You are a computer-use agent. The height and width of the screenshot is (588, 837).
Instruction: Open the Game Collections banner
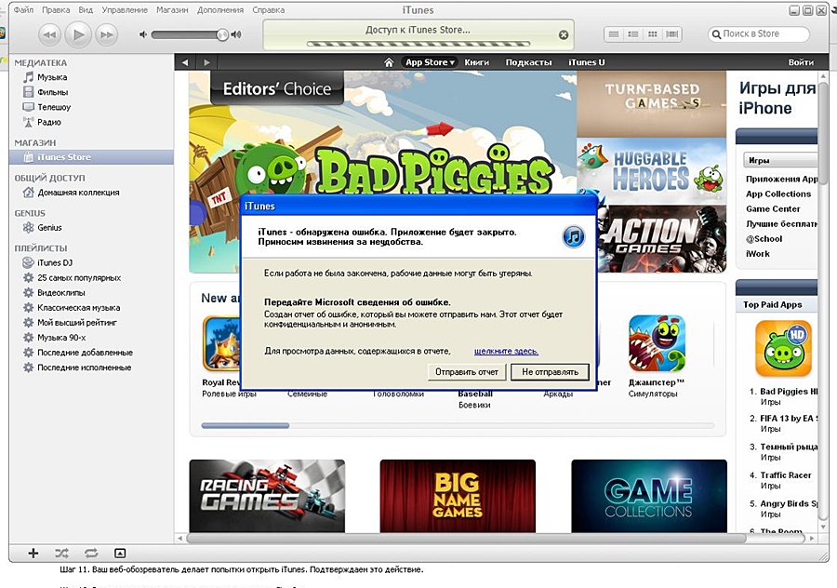coord(649,496)
